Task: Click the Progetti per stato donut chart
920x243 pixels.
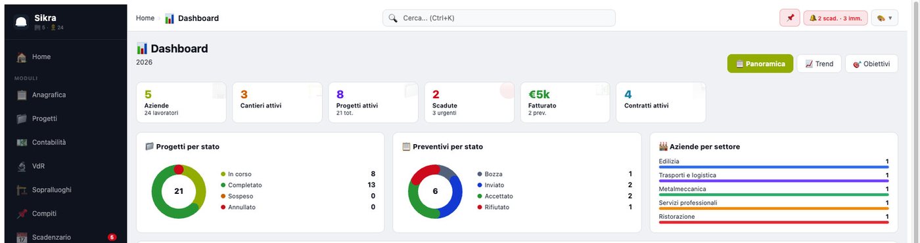Action: click(179, 191)
